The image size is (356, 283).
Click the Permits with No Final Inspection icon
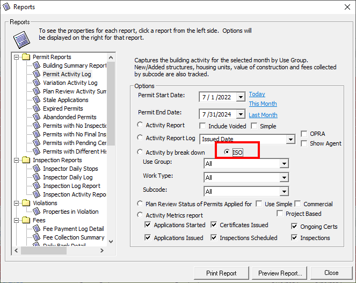pyautogui.click(x=37, y=134)
